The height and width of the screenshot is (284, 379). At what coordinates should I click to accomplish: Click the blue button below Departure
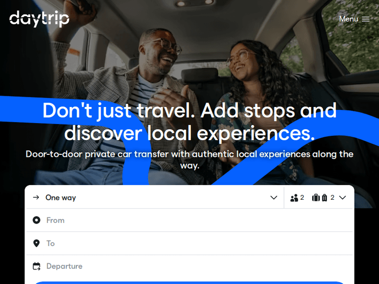(x=189, y=282)
